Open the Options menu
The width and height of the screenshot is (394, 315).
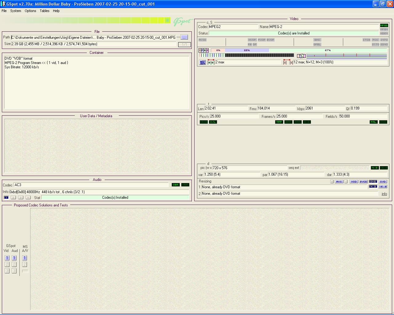click(30, 11)
